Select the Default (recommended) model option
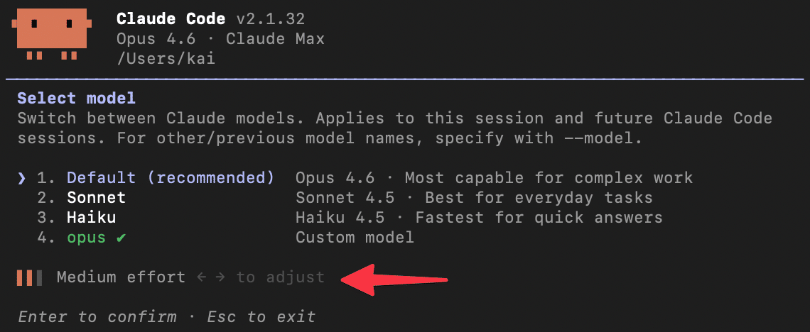The image size is (810, 332). pos(171,177)
